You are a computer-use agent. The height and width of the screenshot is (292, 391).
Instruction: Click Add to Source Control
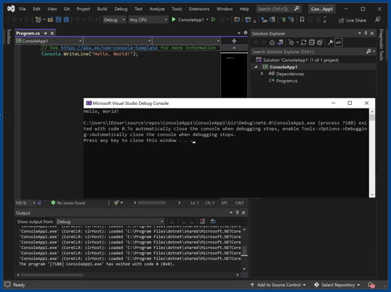point(278,285)
